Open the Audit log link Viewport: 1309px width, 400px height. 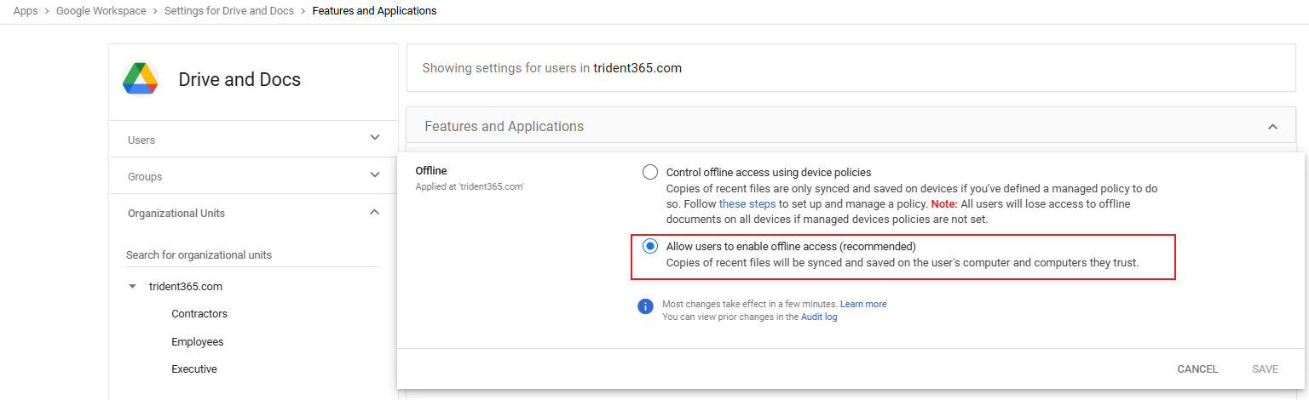(819, 317)
